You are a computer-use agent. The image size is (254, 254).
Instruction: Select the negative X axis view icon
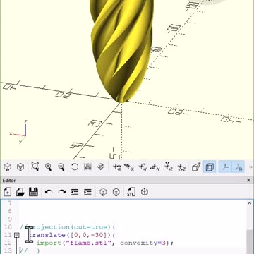tap(129, 167)
